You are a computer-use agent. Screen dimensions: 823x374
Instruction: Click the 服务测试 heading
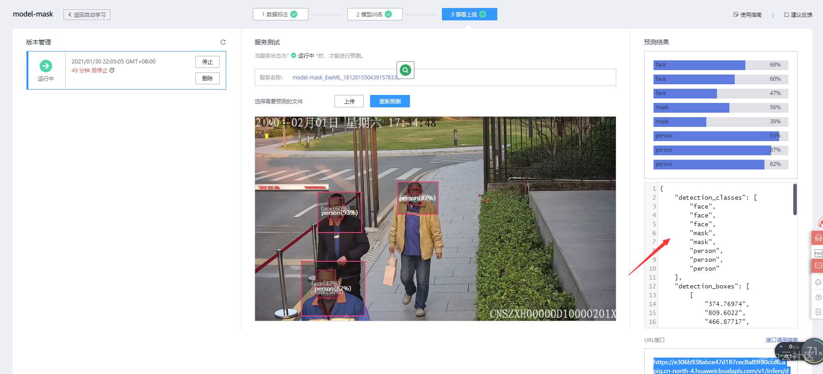267,42
